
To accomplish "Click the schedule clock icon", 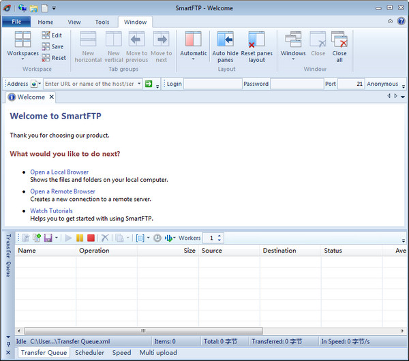I will coord(157,238).
